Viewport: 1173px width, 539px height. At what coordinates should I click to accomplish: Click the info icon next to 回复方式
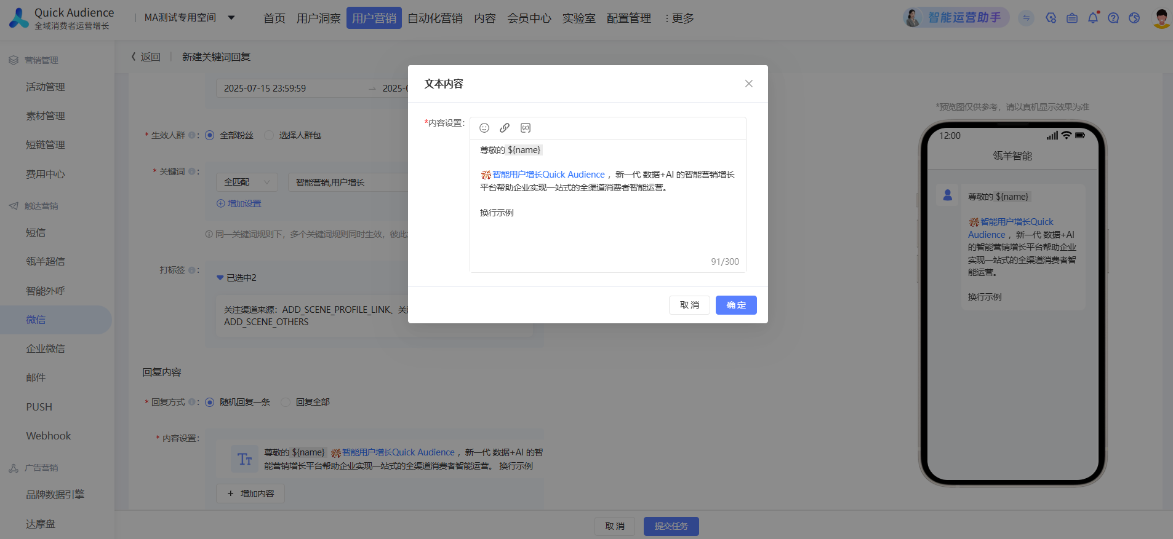point(191,402)
